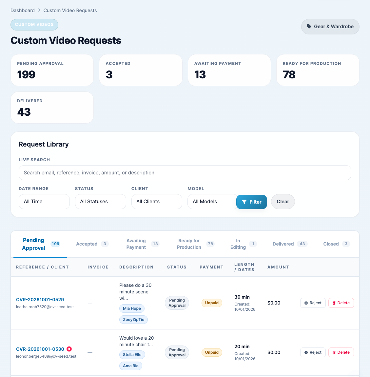Click the Ama Rio model tag

[130, 366]
